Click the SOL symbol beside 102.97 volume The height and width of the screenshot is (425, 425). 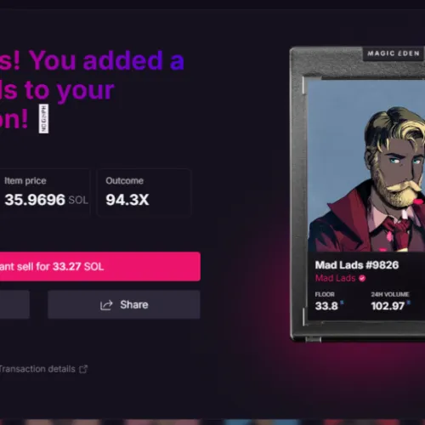(x=408, y=303)
